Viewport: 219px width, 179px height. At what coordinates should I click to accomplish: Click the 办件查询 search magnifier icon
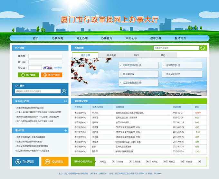[x=64, y=91]
